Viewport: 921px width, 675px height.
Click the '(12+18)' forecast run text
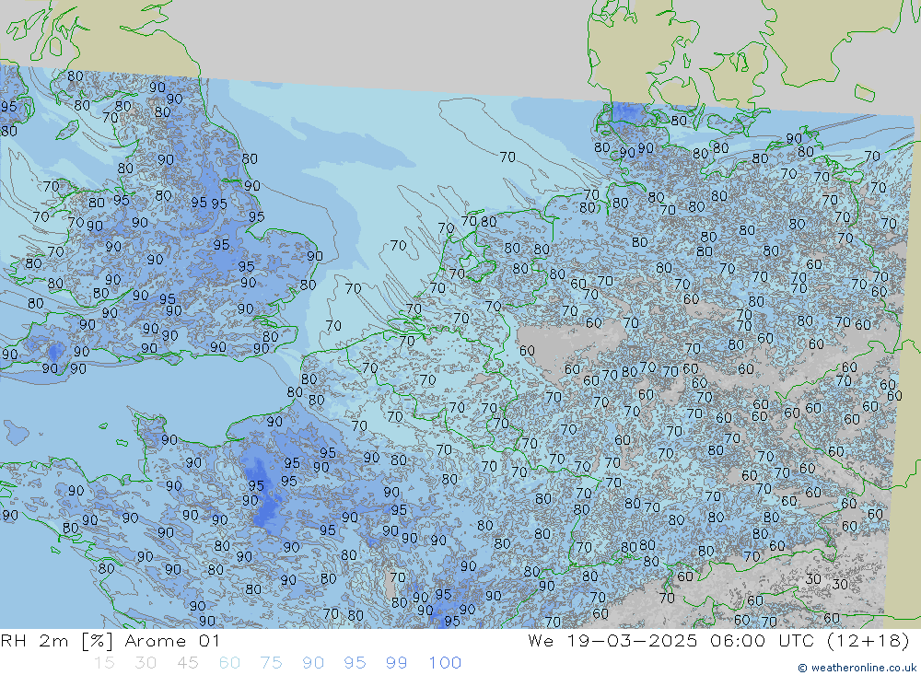pos(868,641)
